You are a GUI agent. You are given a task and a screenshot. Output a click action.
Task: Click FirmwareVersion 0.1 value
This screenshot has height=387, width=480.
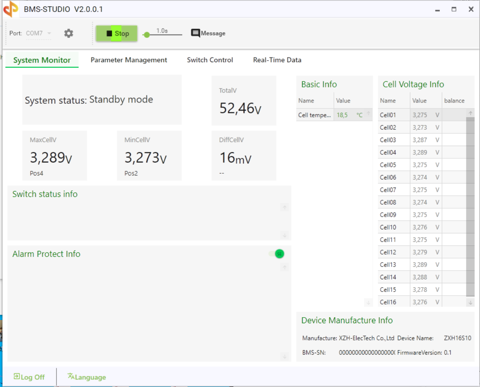448,353
